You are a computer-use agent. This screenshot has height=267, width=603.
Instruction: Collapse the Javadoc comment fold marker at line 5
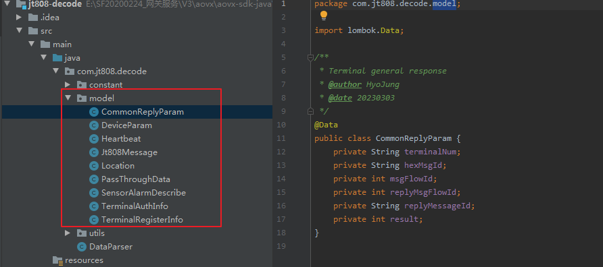tap(310, 57)
